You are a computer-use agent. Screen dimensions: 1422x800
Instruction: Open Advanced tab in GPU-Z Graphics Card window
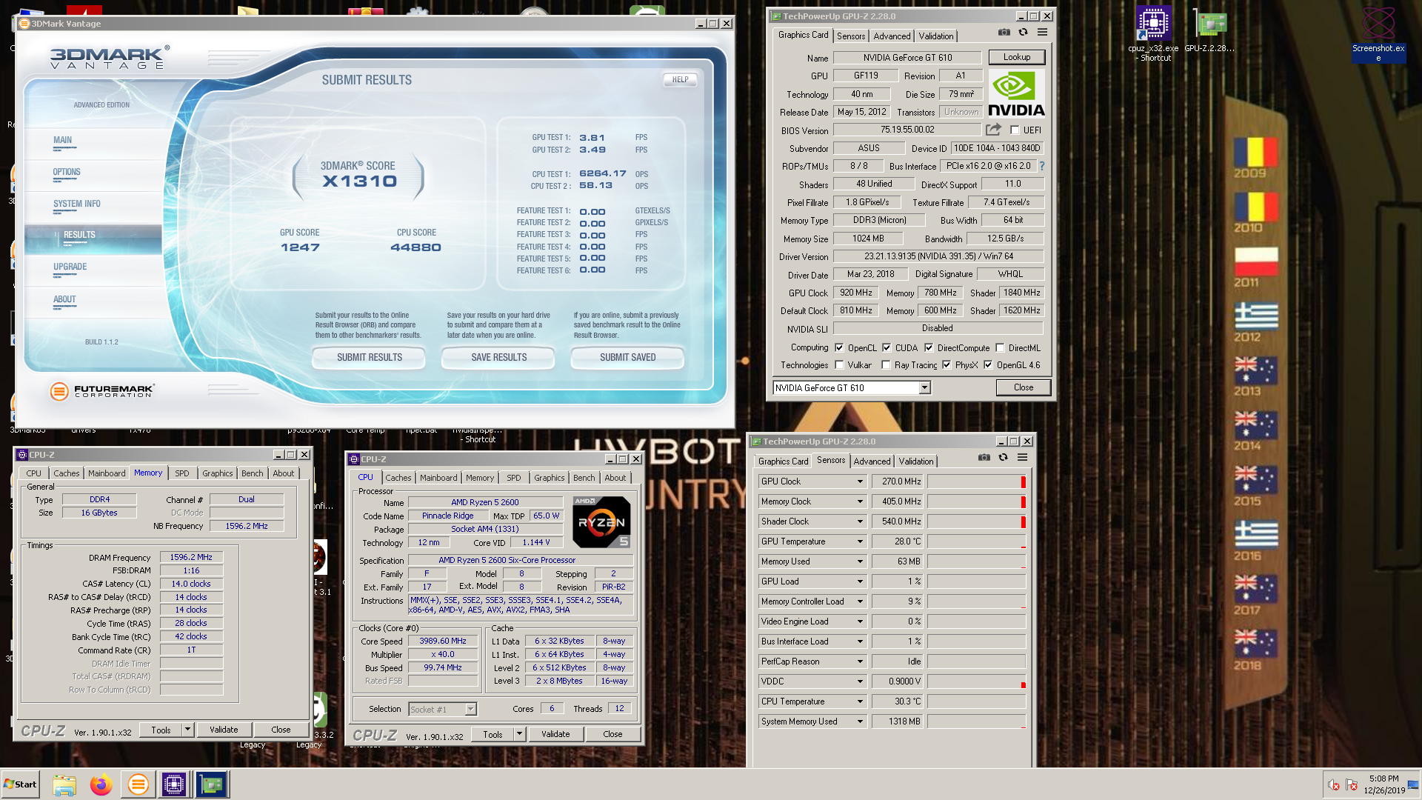pos(892,36)
